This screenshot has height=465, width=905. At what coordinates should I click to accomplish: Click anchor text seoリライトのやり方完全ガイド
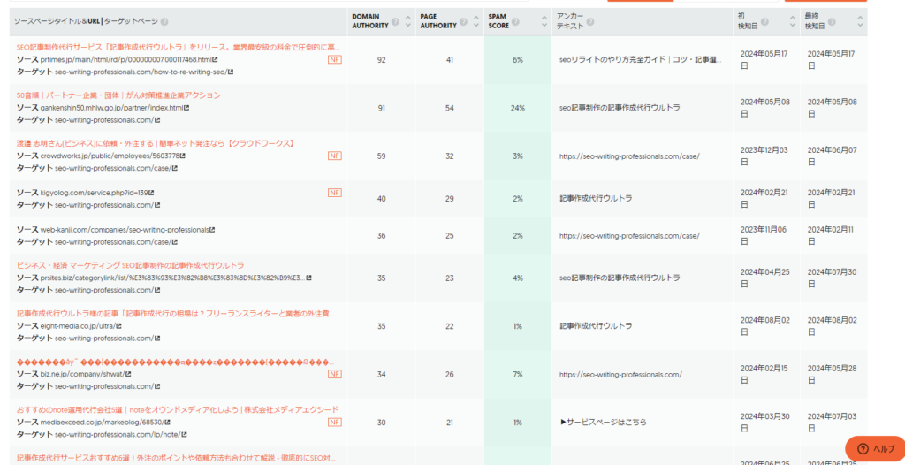click(640, 59)
